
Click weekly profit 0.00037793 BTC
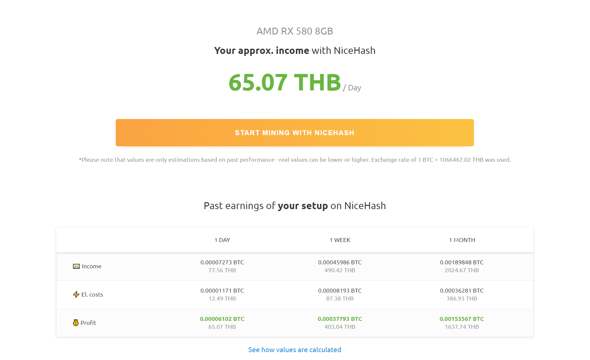(x=340, y=319)
